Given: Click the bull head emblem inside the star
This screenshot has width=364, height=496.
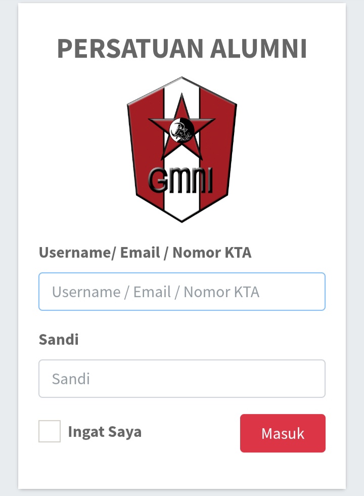Looking at the screenshot, I should tap(182, 131).
